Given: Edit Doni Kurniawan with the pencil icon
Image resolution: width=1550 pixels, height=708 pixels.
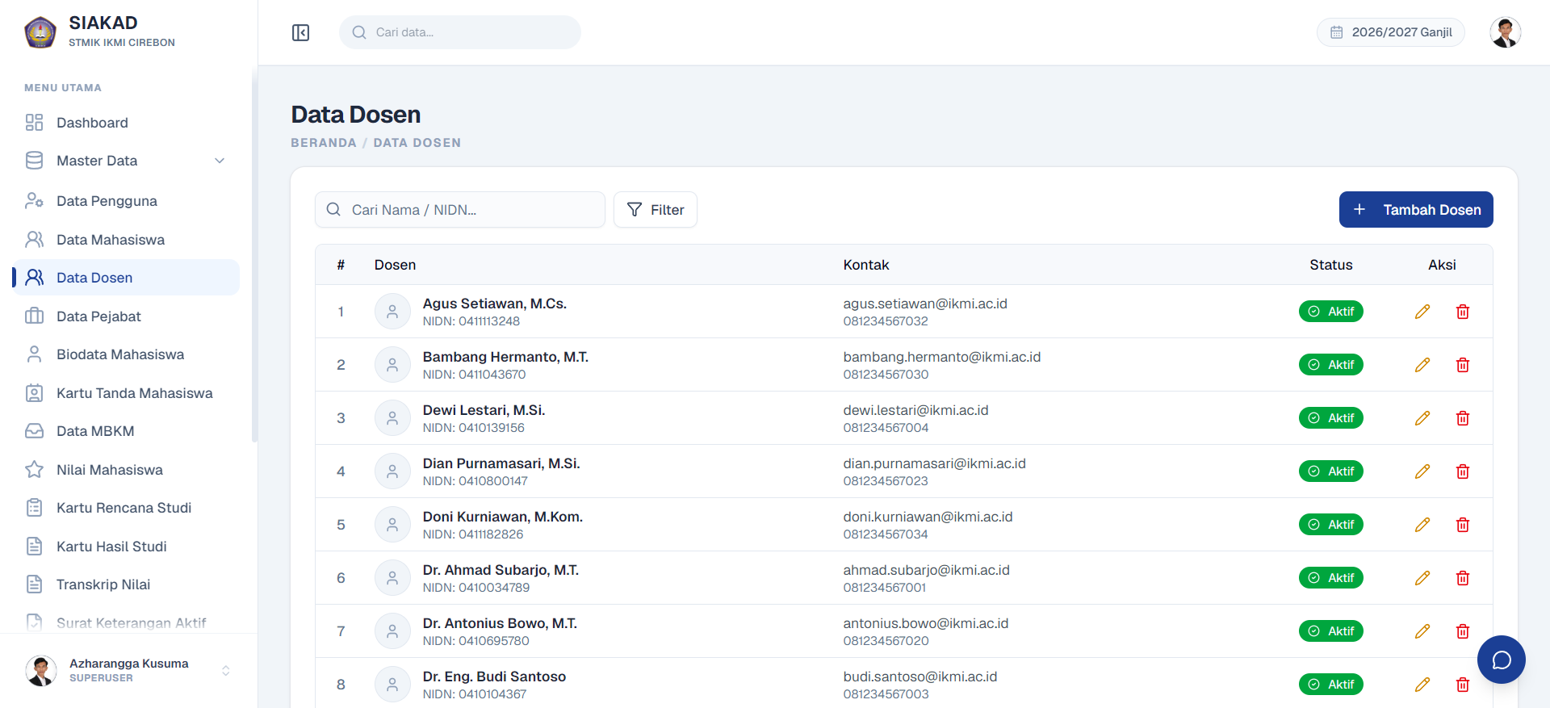Looking at the screenshot, I should 1422,525.
